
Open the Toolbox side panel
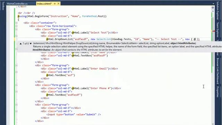(x=3, y=6)
